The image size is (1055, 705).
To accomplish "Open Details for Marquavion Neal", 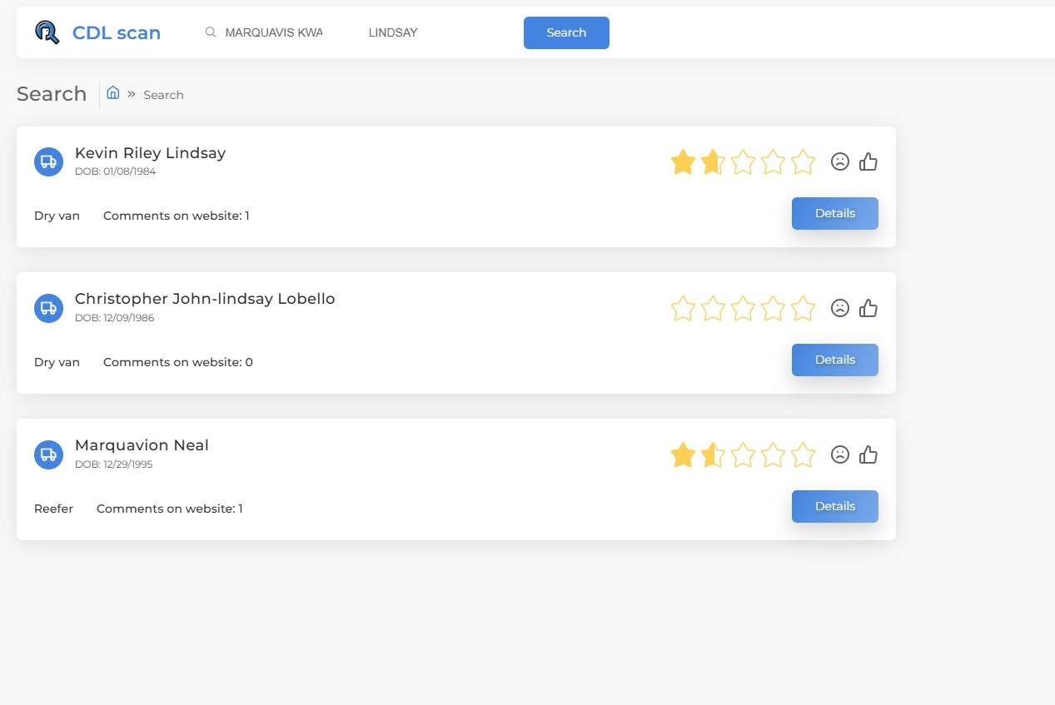I will (834, 506).
